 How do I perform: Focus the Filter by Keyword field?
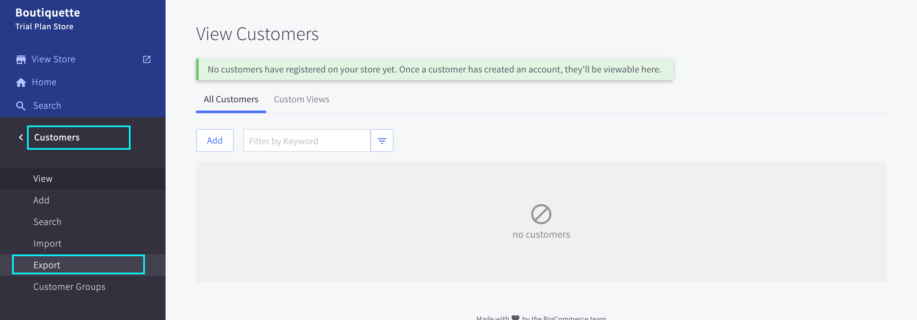(x=306, y=141)
